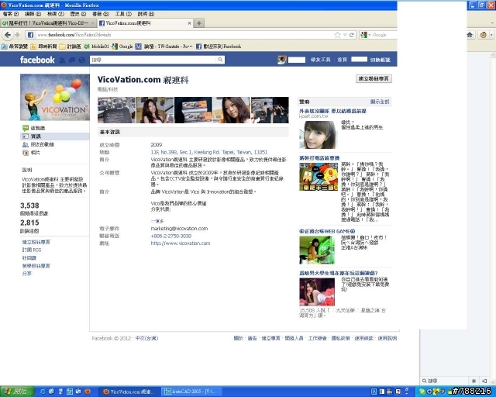Click the search magnifier in Facebook search box
This screenshot has height=397, width=496.
pos(220,60)
